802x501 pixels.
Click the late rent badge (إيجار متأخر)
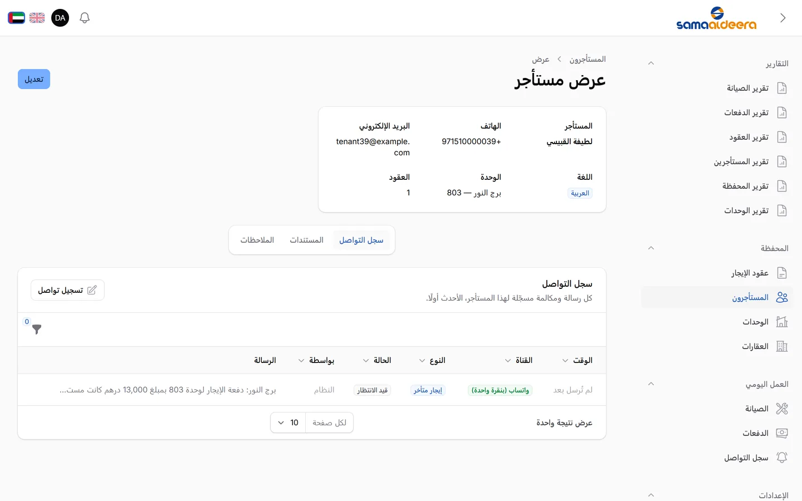tap(428, 390)
